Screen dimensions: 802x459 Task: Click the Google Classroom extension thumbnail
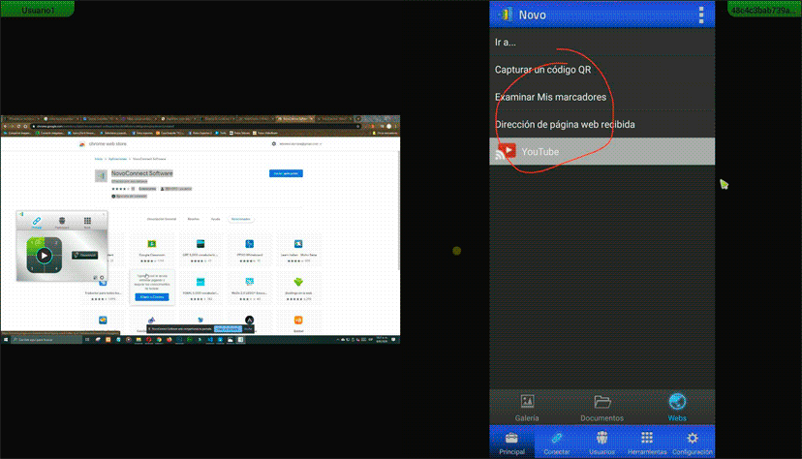point(151,245)
